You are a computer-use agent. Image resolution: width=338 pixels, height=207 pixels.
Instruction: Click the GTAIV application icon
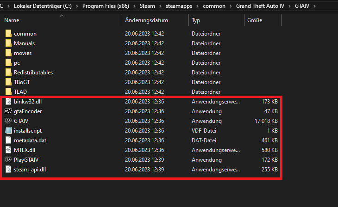click(x=8, y=121)
